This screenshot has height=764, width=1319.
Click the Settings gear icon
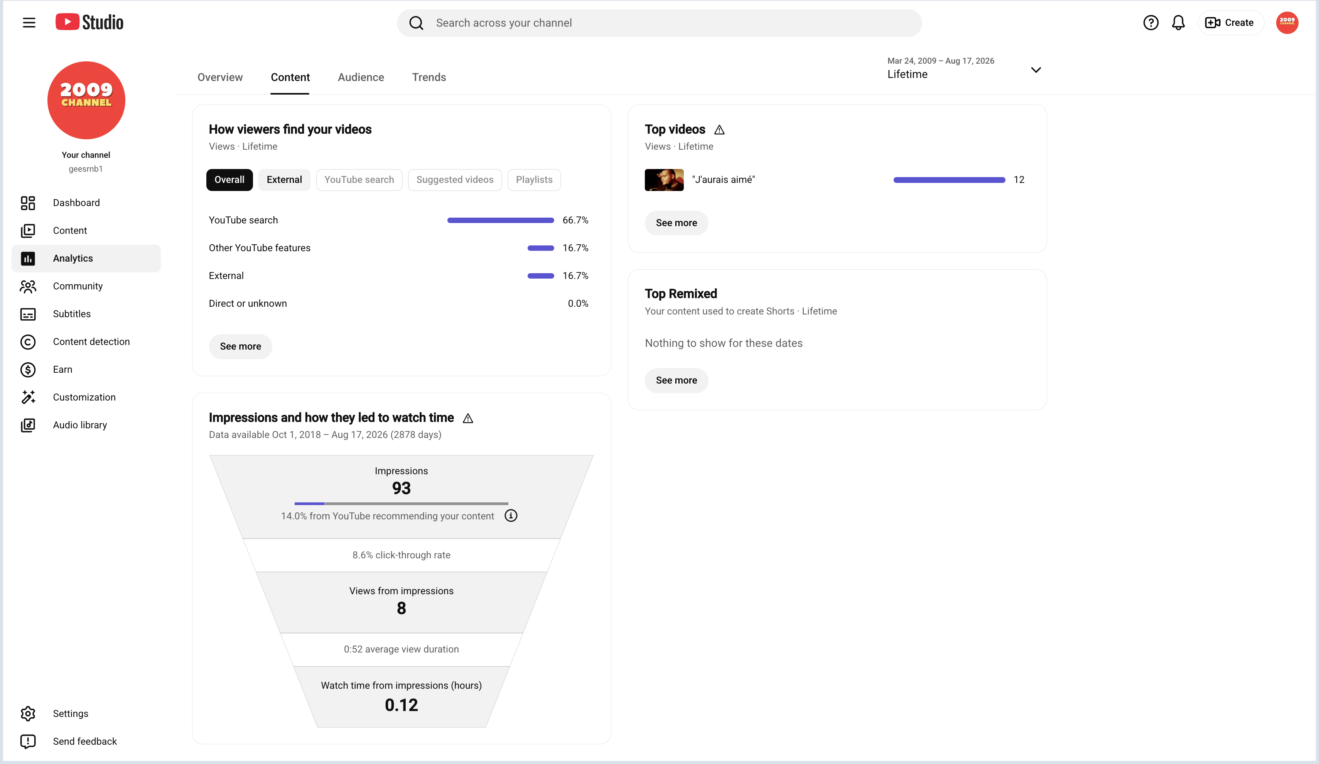click(28, 713)
